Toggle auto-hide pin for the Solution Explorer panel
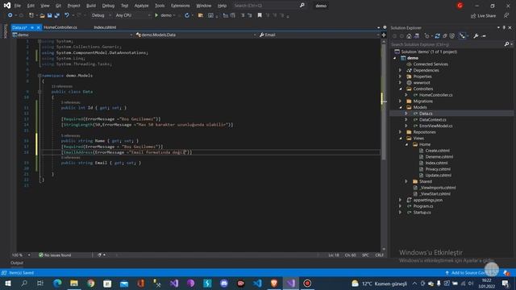The width and height of the screenshot is (516, 290). coord(504,27)
